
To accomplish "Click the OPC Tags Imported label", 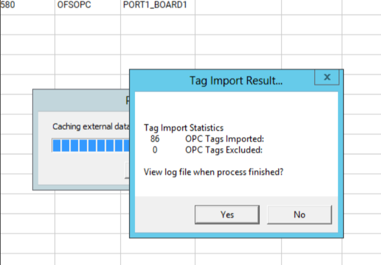I will pos(224,139).
